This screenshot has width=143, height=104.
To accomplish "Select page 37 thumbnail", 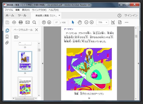I will tap(25, 87).
